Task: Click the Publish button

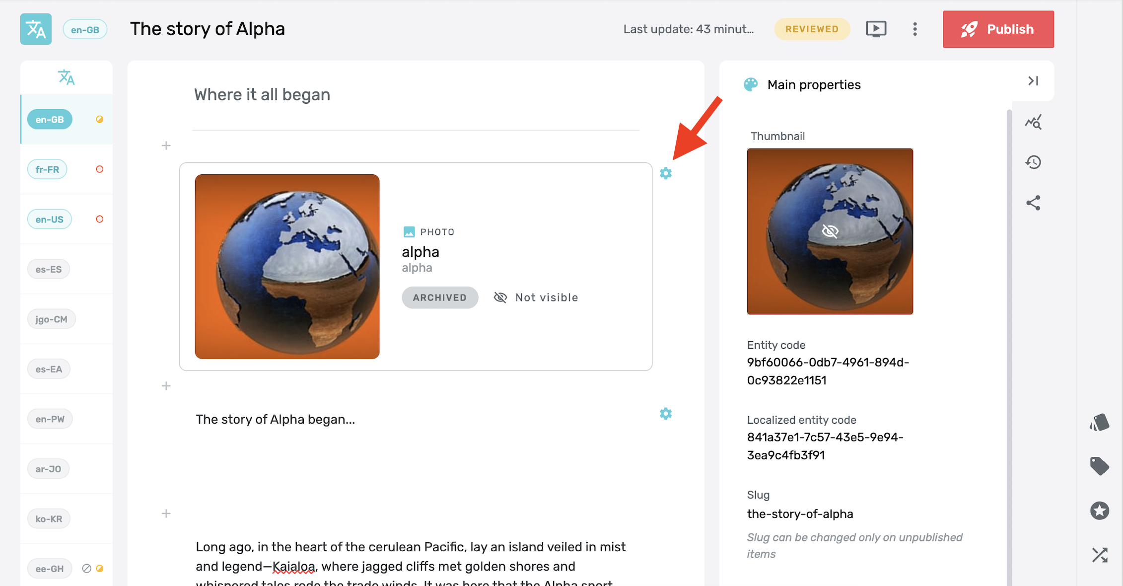Action: pyautogui.click(x=998, y=29)
